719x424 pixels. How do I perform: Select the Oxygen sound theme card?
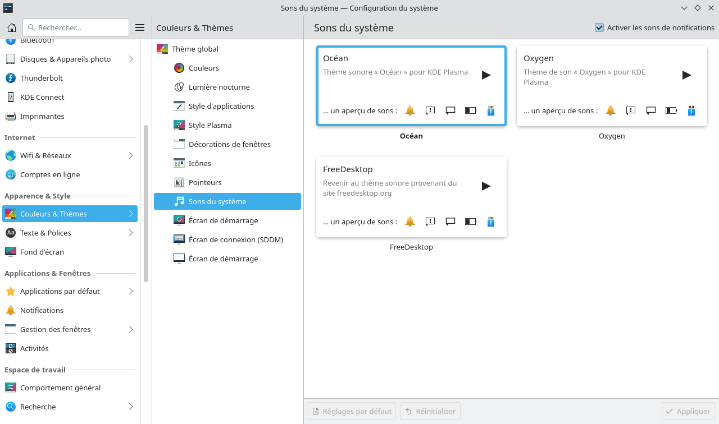[x=611, y=86]
